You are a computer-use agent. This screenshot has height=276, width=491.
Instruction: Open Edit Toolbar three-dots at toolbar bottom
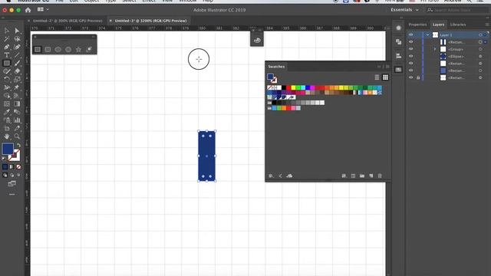pos(12,194)
